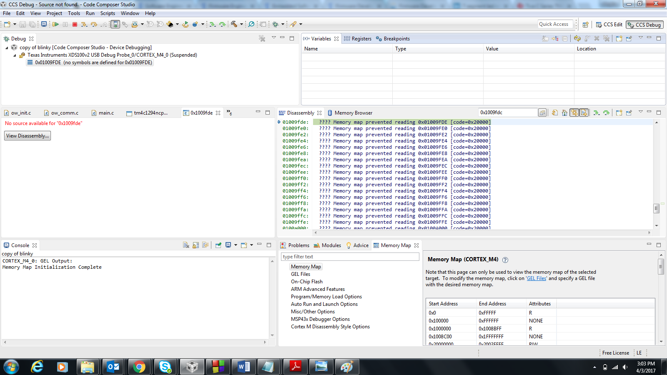Screen dimensions: 667x375
Task: Click the Build hammer icon
Action: pos(234,25)
